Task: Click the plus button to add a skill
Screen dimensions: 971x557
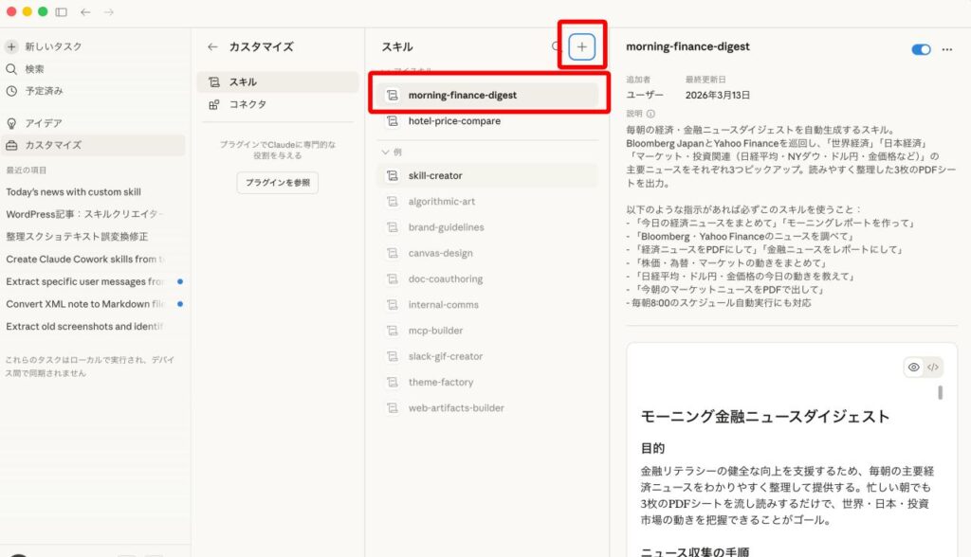Action: tap(582, 46)
